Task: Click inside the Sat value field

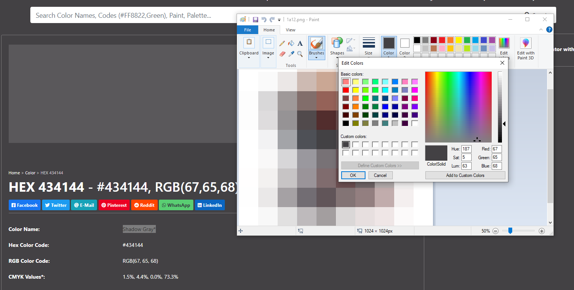Action: 466,157
